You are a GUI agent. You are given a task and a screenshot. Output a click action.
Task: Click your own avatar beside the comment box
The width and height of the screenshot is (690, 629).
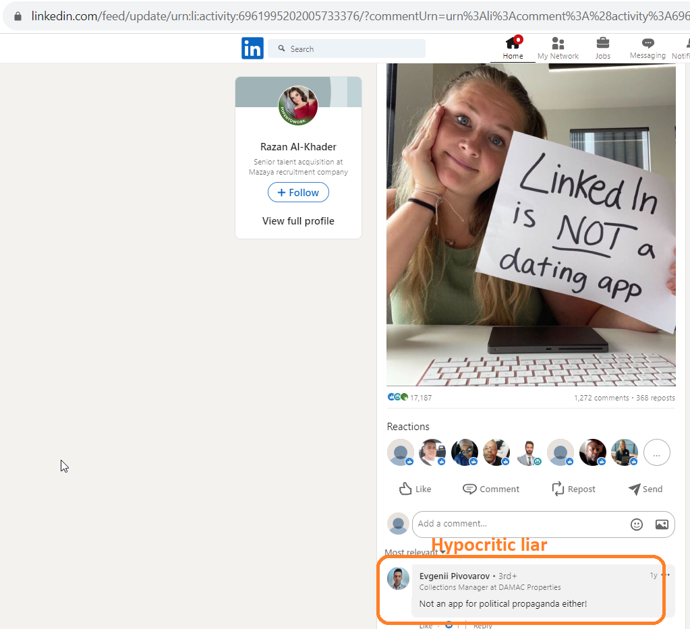pyautogui.click(x=398, y=523)
